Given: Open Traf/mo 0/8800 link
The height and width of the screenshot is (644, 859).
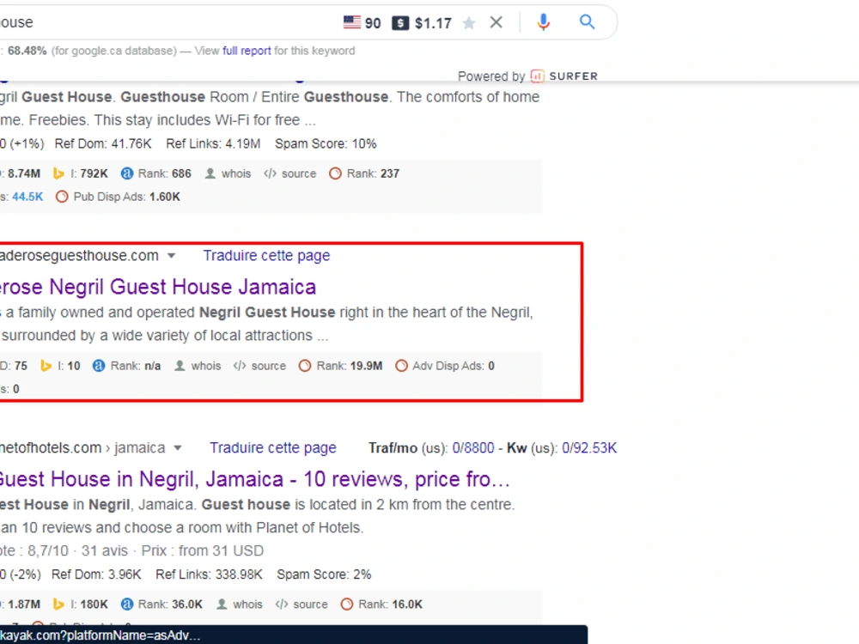Looking at the screenshot, I should click(x=473, y=448).
